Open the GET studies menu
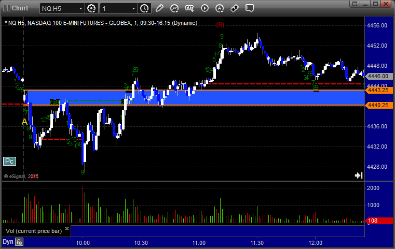Viewport: 395px width, 249px height. (x=189, y=8)
